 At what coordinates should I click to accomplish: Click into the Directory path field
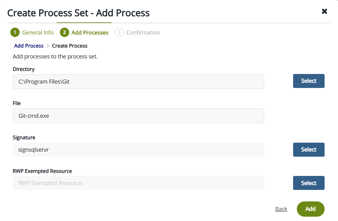(x=138, y=81)
